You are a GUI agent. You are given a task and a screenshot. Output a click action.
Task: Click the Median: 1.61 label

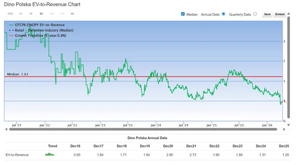click(x=17, y=74)
